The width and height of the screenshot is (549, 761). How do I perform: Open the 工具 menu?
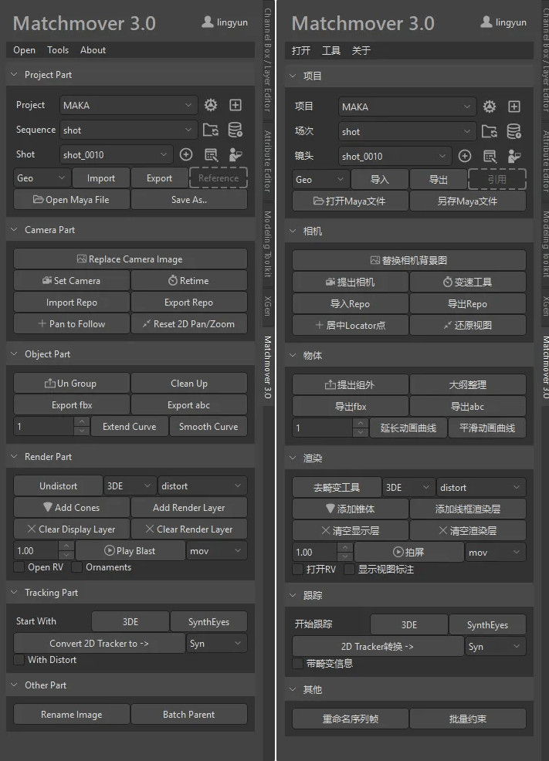click(330, 51)
